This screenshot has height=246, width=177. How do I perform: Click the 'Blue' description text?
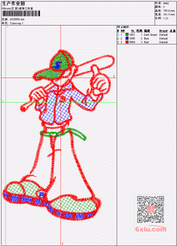pyautogui.click(x=146, y=39)
